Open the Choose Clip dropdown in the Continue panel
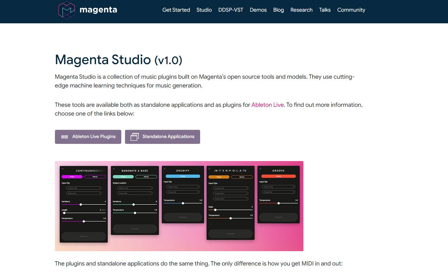 [84, 193]
